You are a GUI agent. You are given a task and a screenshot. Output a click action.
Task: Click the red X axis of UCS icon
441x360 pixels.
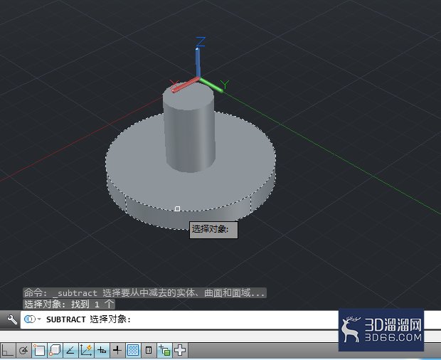(x=186, y=85)
